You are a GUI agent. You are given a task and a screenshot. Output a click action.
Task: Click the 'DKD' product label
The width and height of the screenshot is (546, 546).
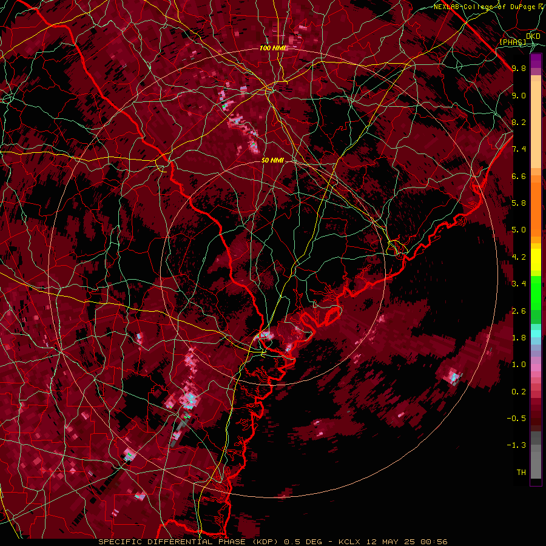(x=533, y=36)
